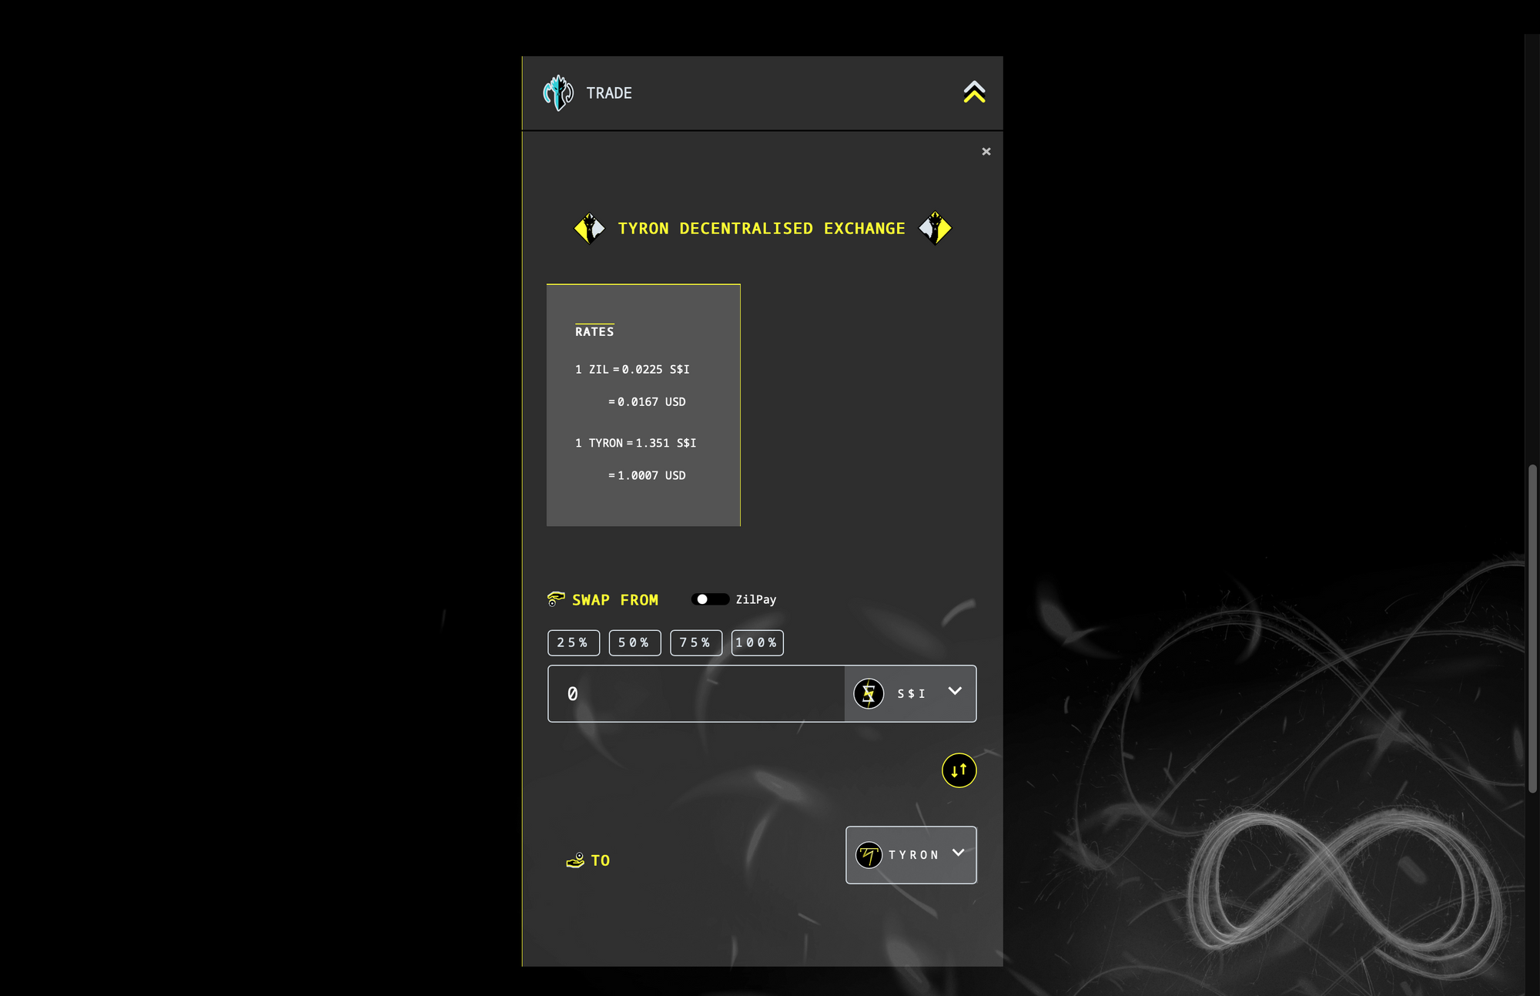Select the 50% amount button

(634, 642)
